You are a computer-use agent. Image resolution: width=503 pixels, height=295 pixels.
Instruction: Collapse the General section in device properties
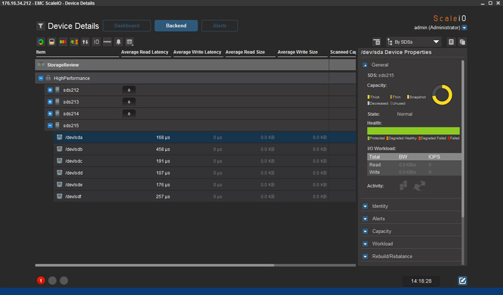[365, 65]
